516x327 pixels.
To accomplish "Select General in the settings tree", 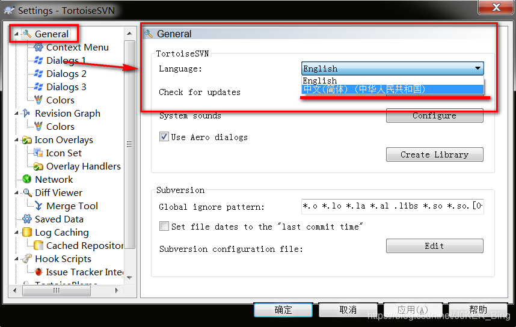I will (51, 34).
